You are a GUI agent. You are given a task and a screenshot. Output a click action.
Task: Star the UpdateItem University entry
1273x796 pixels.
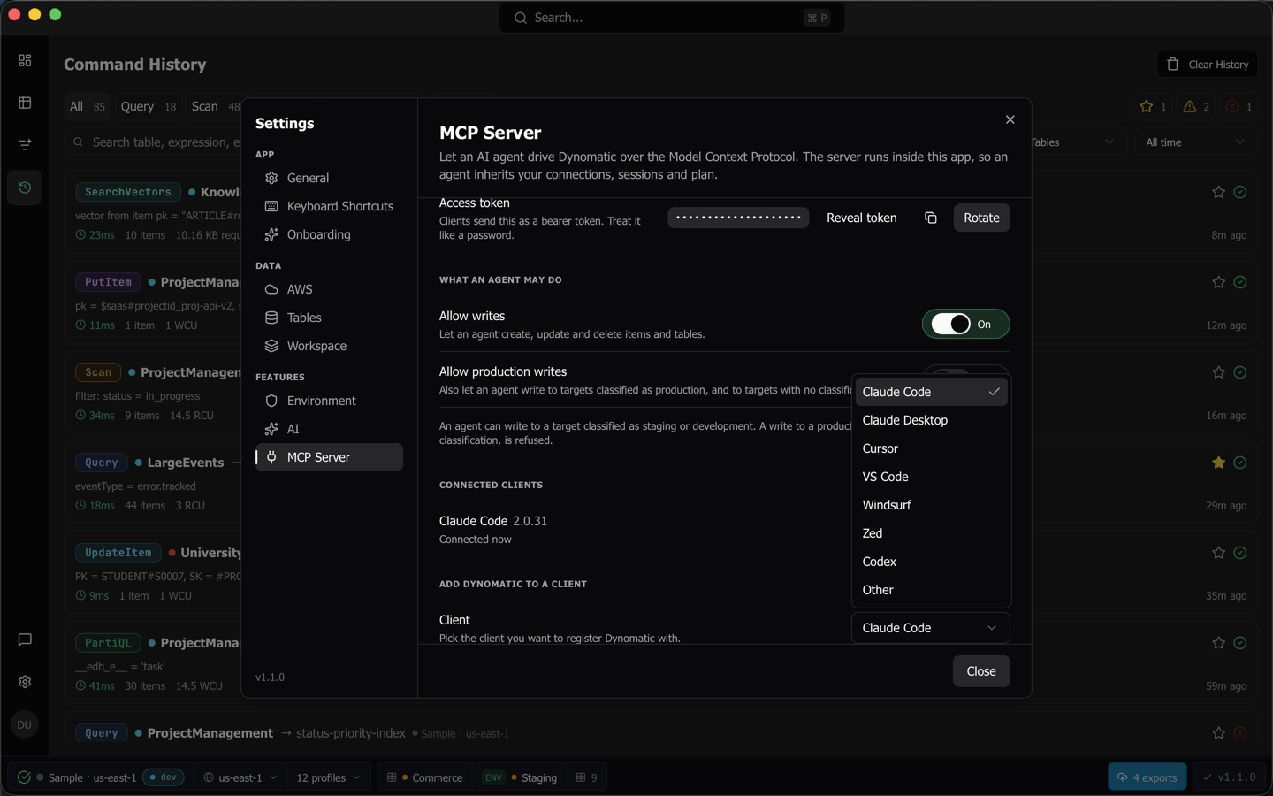tap(1218, 553)
